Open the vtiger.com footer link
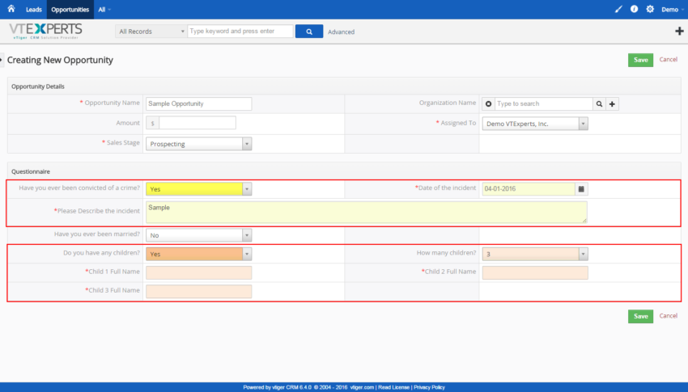Screen dimensions: 688x392 [362, 387]
